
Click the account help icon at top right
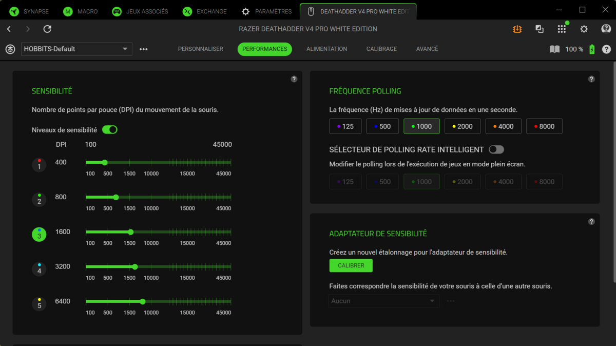[606, 29]
